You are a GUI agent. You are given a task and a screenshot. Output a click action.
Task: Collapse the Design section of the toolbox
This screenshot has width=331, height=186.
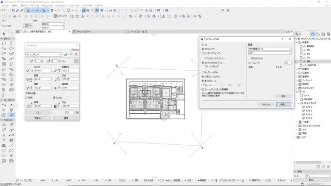click(2, 39)
